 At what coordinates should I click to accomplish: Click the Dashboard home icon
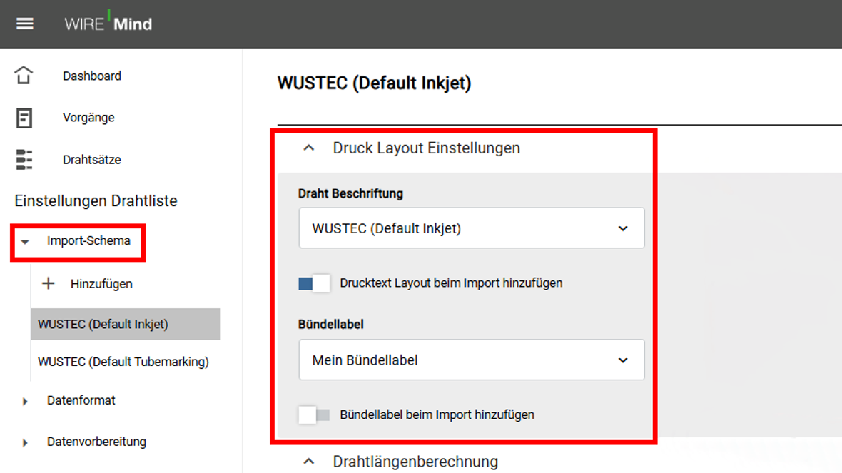pyautogui.click(x=24, y=75)
